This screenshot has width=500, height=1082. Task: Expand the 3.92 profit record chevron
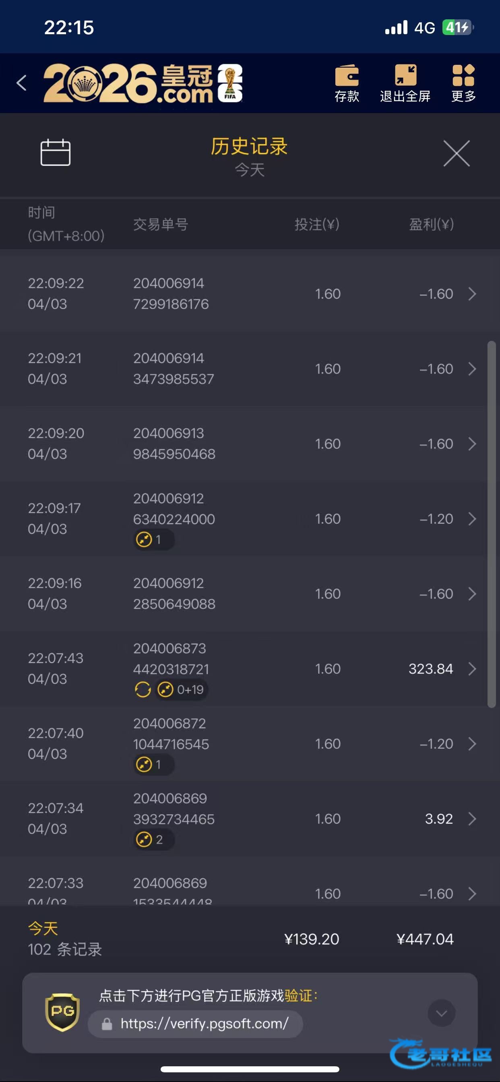point(472,819)
